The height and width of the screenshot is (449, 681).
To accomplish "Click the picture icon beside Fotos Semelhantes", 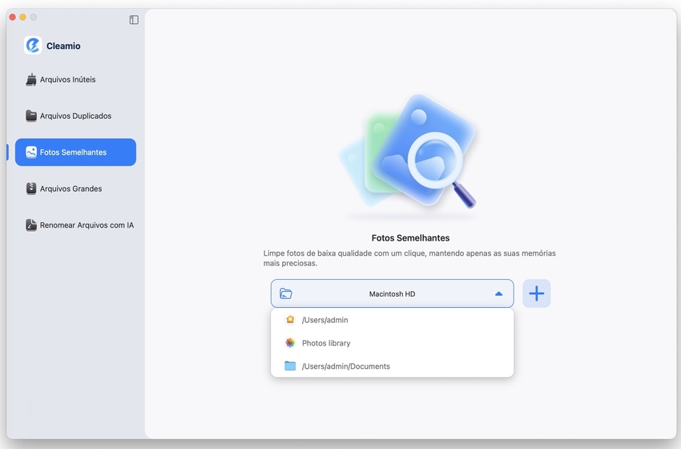I will click(x=30, y=152).
